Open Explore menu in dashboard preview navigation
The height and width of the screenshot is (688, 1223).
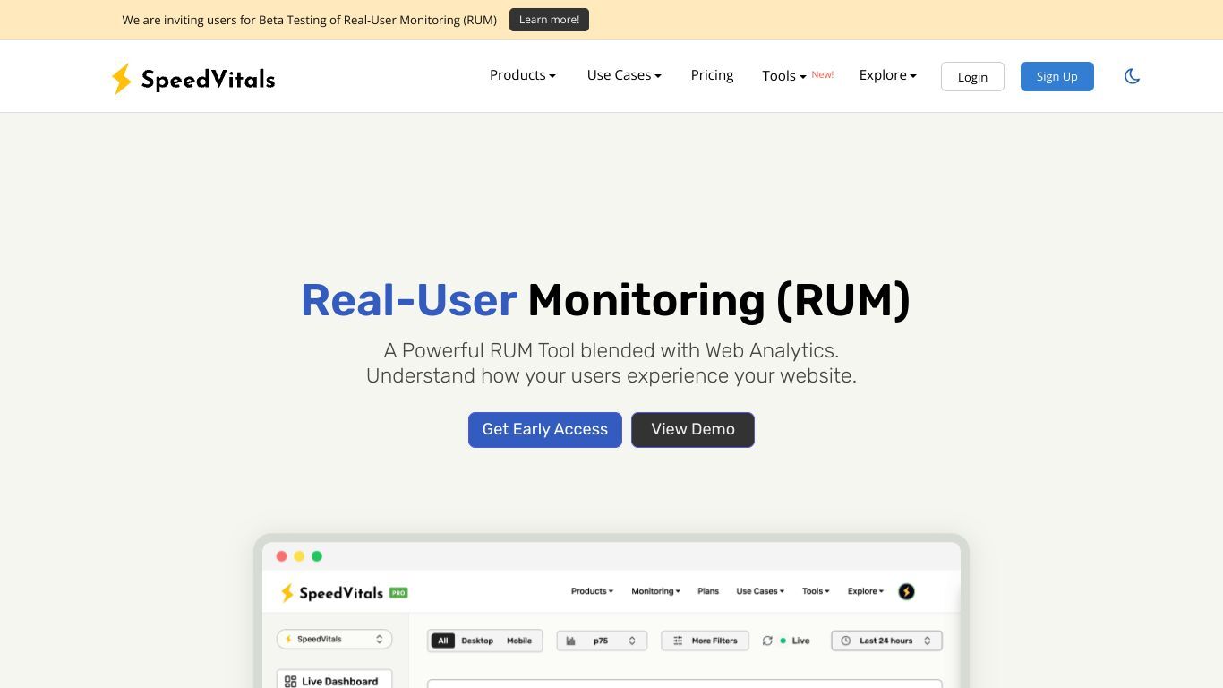pos(866,591)
